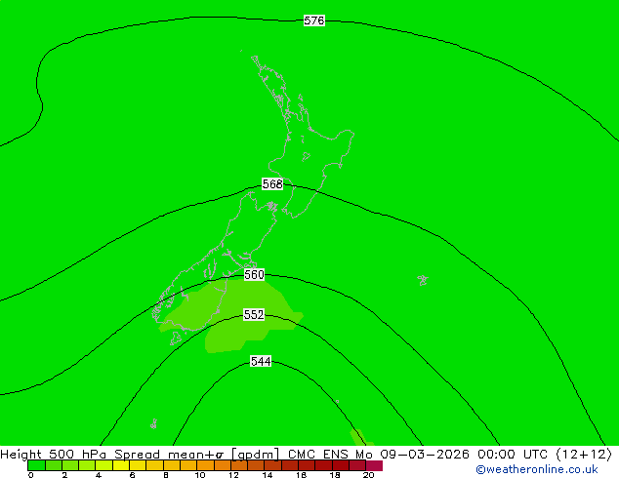Screen dimensions: 619x478
Task: Click the 544 contour label
Action: [261, 361]
